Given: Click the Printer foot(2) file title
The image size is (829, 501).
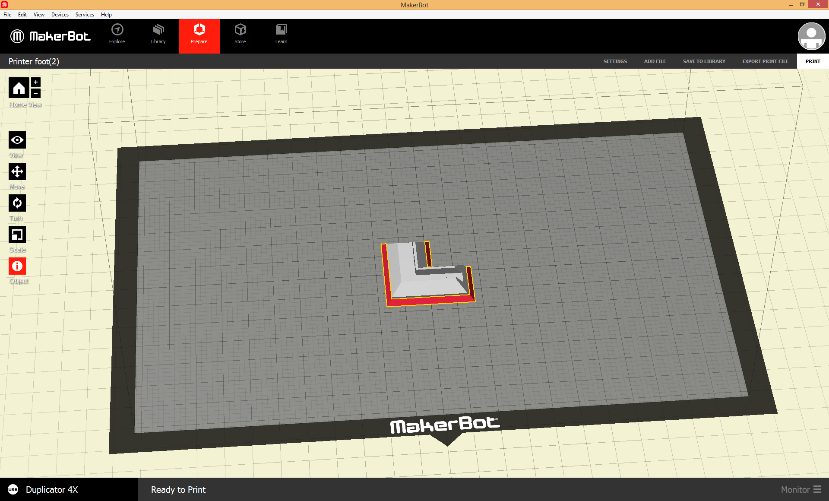Looking at the screenshot, I should [x=34, y=61].
